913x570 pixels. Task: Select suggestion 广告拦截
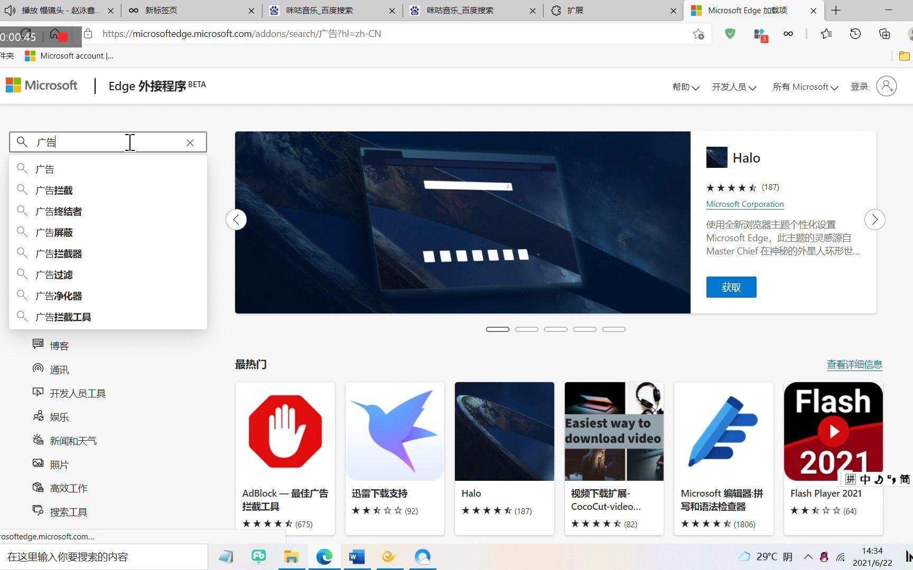[x=108, y=190]
